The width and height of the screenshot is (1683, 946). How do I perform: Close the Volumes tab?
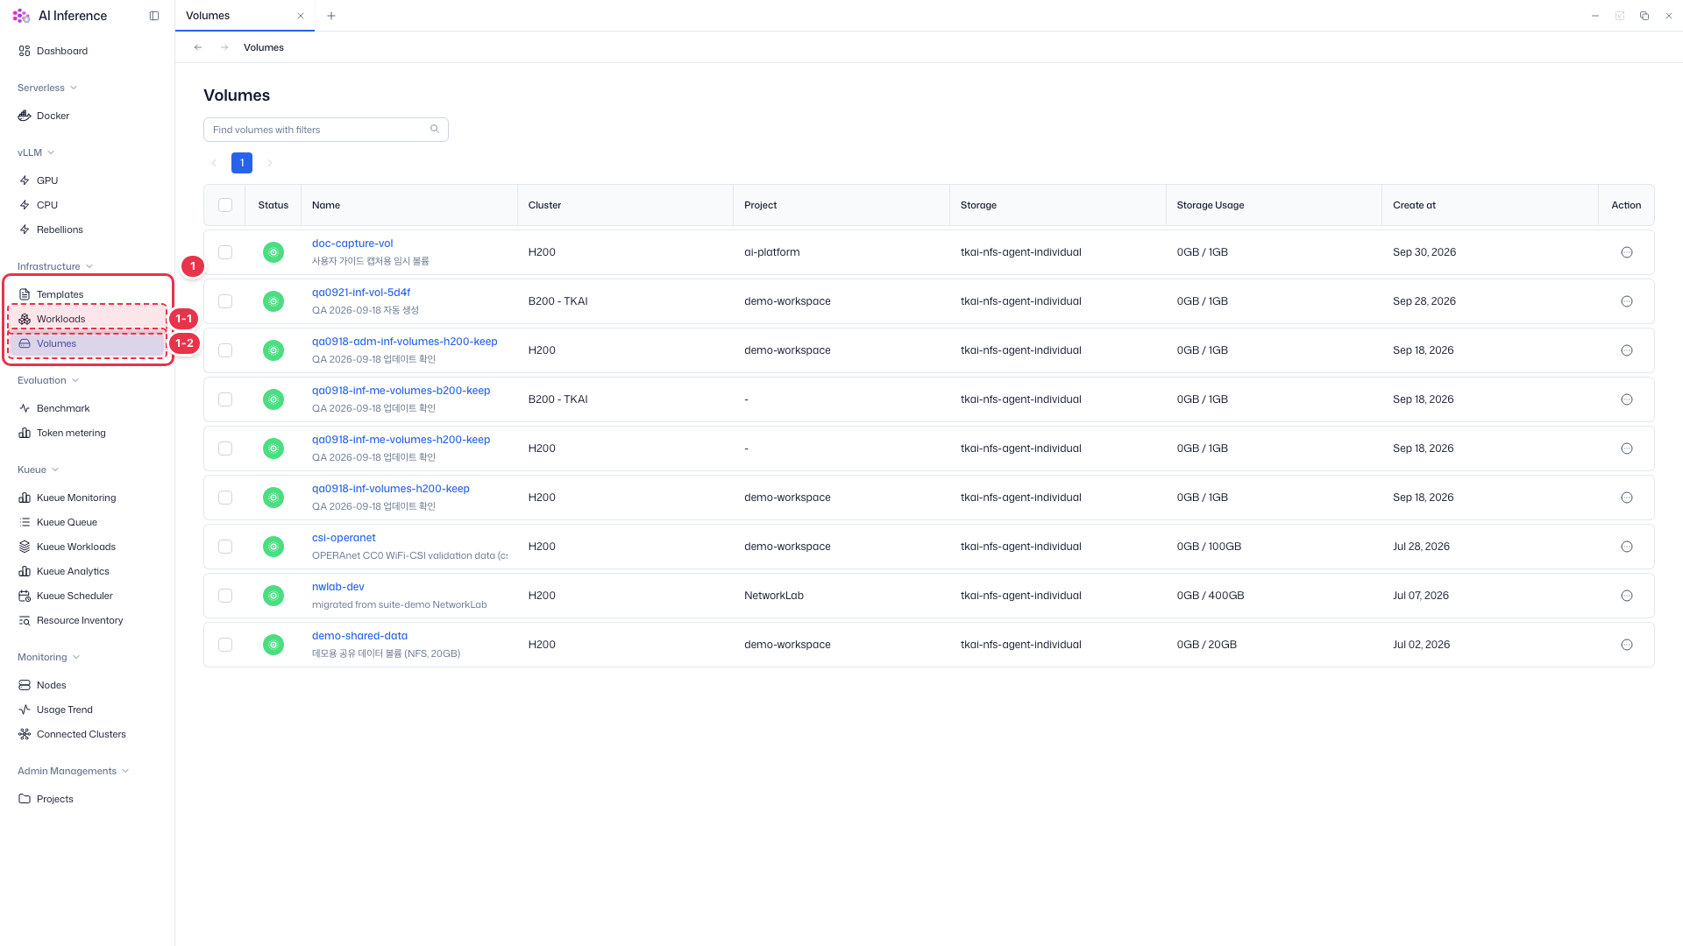point(301,16)
